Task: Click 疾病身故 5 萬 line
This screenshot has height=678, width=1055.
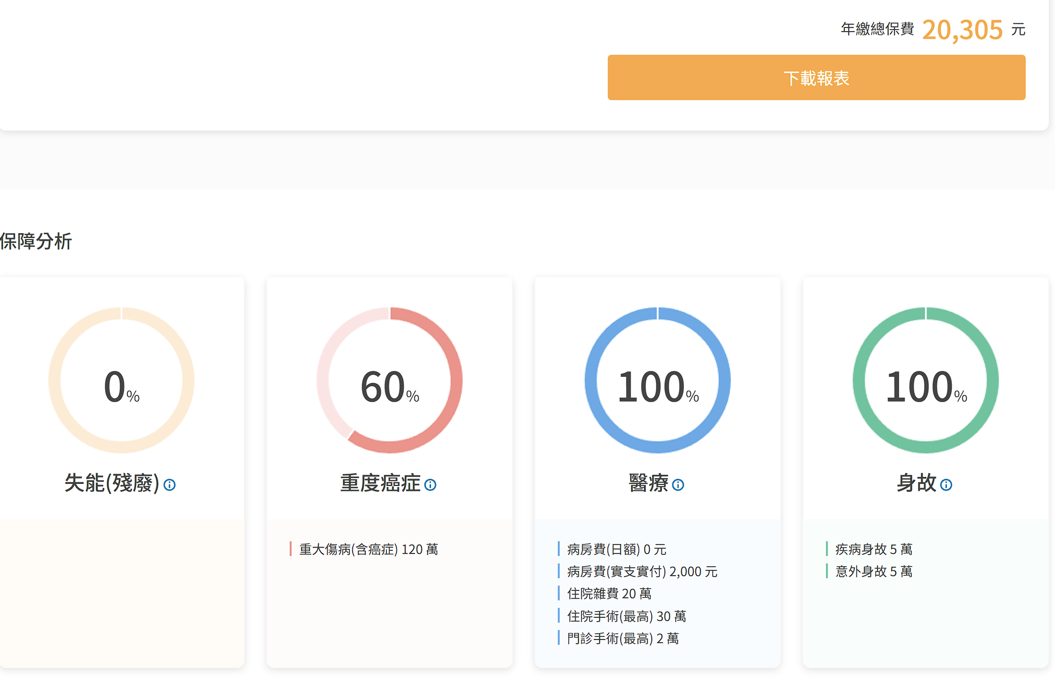Action: click(874, 549)
